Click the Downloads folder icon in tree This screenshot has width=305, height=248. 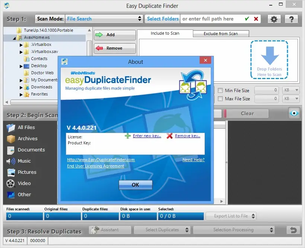[x=26, y=87]
